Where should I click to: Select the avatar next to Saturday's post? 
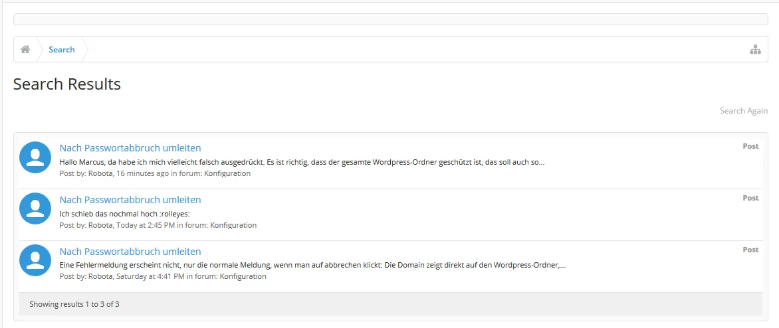click(35, 260)
